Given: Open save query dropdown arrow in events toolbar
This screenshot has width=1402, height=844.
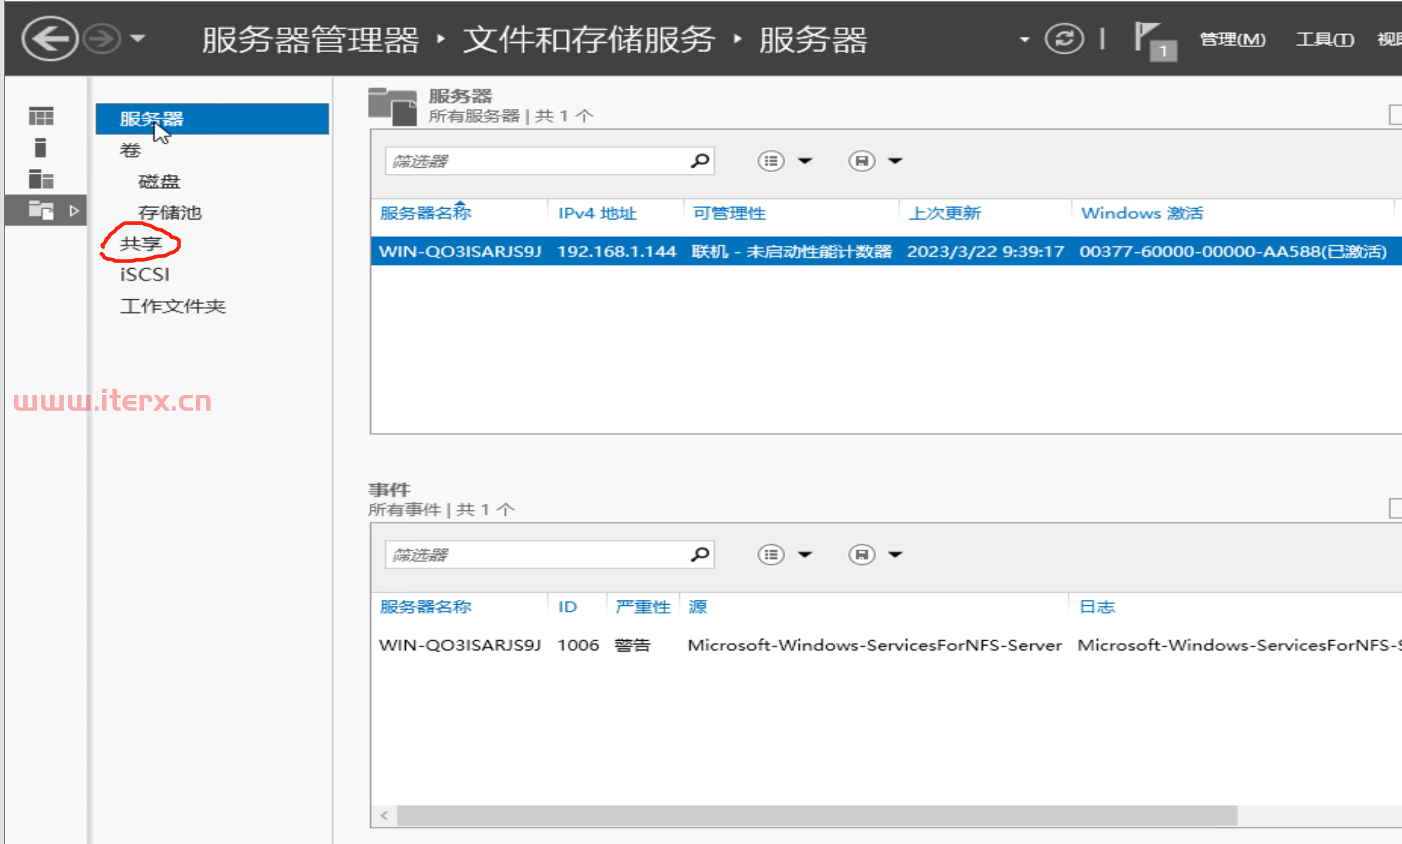Looking at the screenshot, I should (895, 555).
